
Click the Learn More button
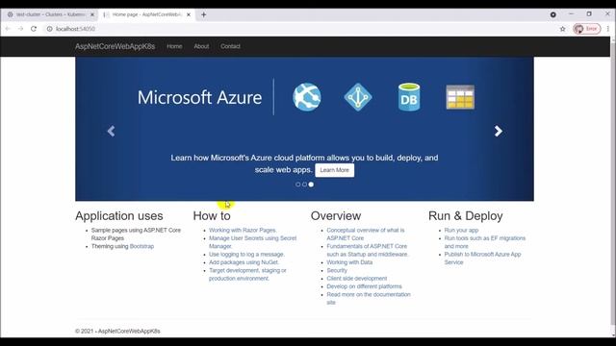[x=334, y=170]
